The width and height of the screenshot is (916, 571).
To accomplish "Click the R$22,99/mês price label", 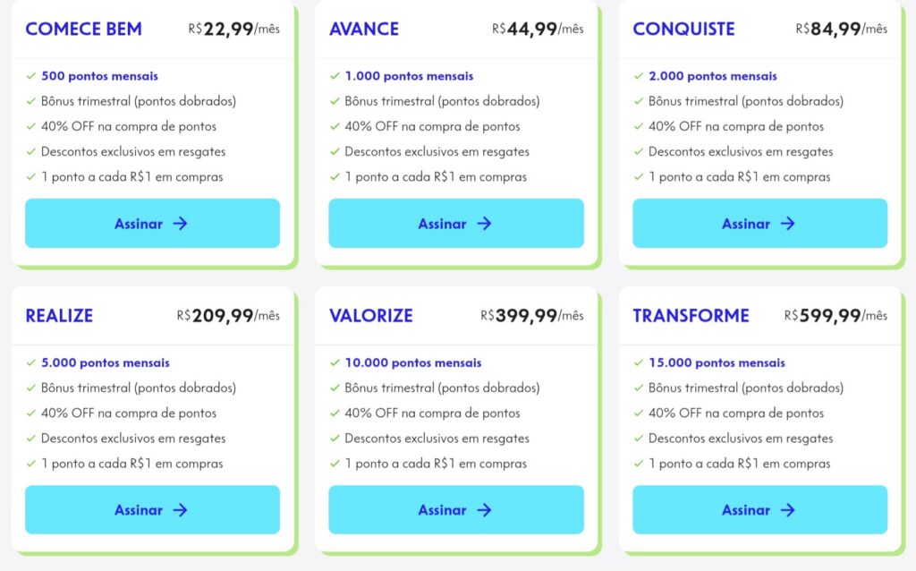I will click(x=237, y=29).
